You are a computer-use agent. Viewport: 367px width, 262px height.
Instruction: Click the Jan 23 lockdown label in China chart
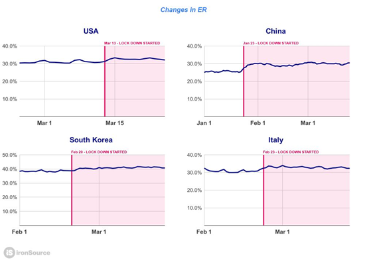tap(271, 43)
